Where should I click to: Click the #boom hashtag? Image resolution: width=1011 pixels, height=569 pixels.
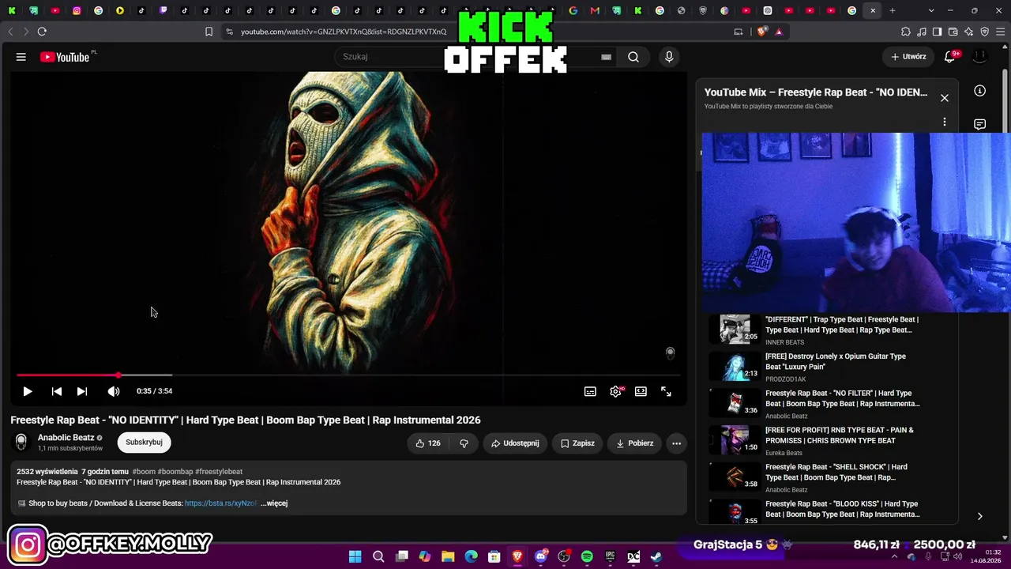144,472
